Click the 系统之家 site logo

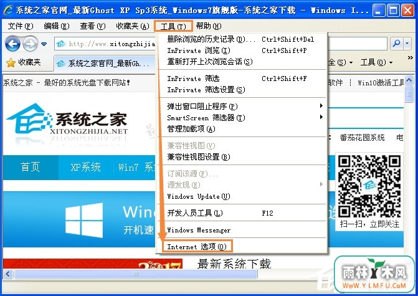coord(67,119)
